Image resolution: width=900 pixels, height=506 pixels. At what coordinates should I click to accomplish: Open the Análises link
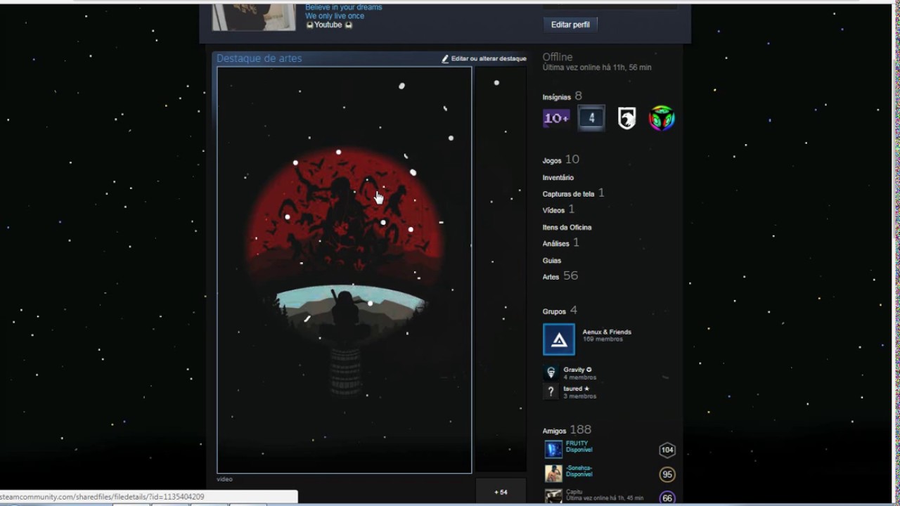(556, 244)
